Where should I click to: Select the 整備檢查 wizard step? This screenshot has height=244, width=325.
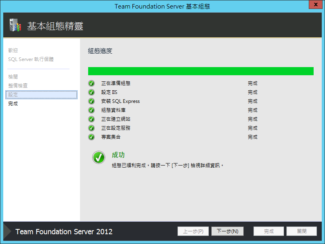coord(18,86)
